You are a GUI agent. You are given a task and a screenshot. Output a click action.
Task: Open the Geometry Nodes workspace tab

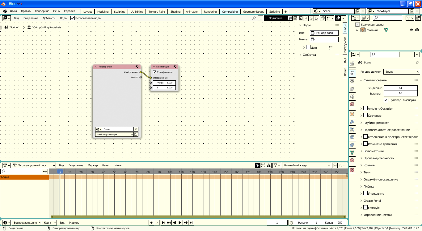click(x=253, y=11)
